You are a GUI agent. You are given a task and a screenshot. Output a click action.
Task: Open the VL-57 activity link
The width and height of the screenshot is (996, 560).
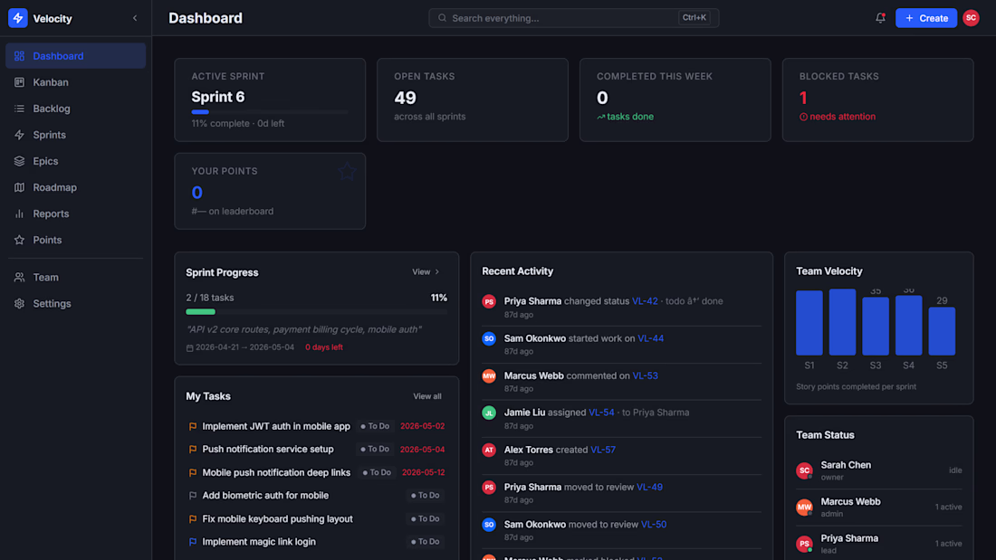click(x=603, y=450)
